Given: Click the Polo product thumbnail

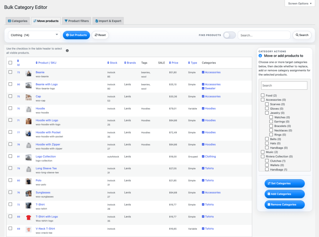Looking at the screenshot, I should click(28, 181).
